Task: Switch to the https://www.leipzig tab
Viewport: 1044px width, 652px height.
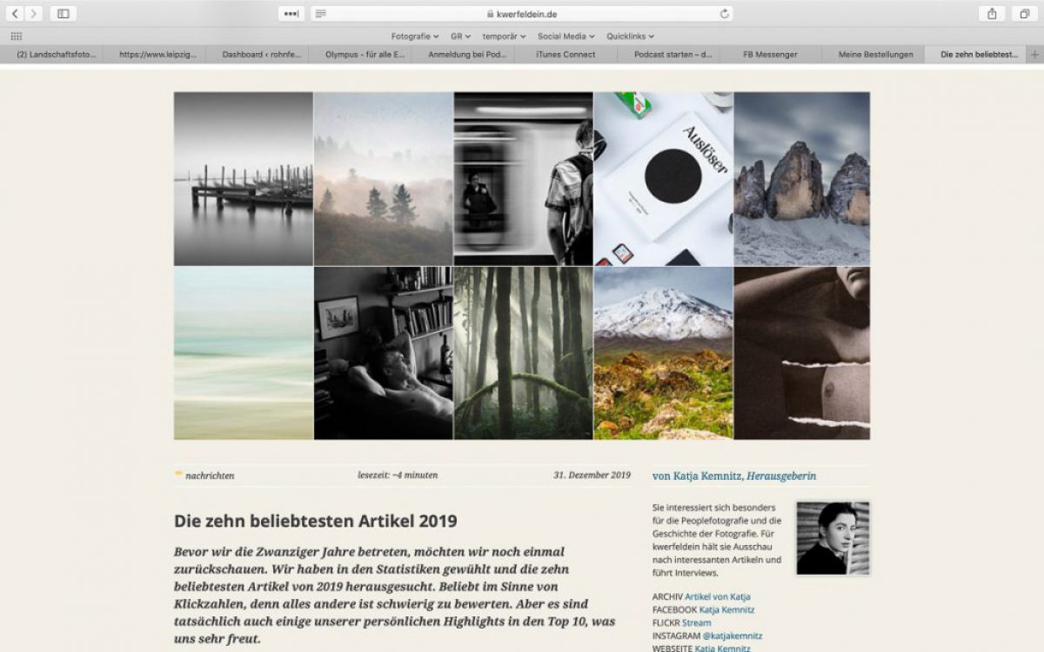Action: [154, 55]
